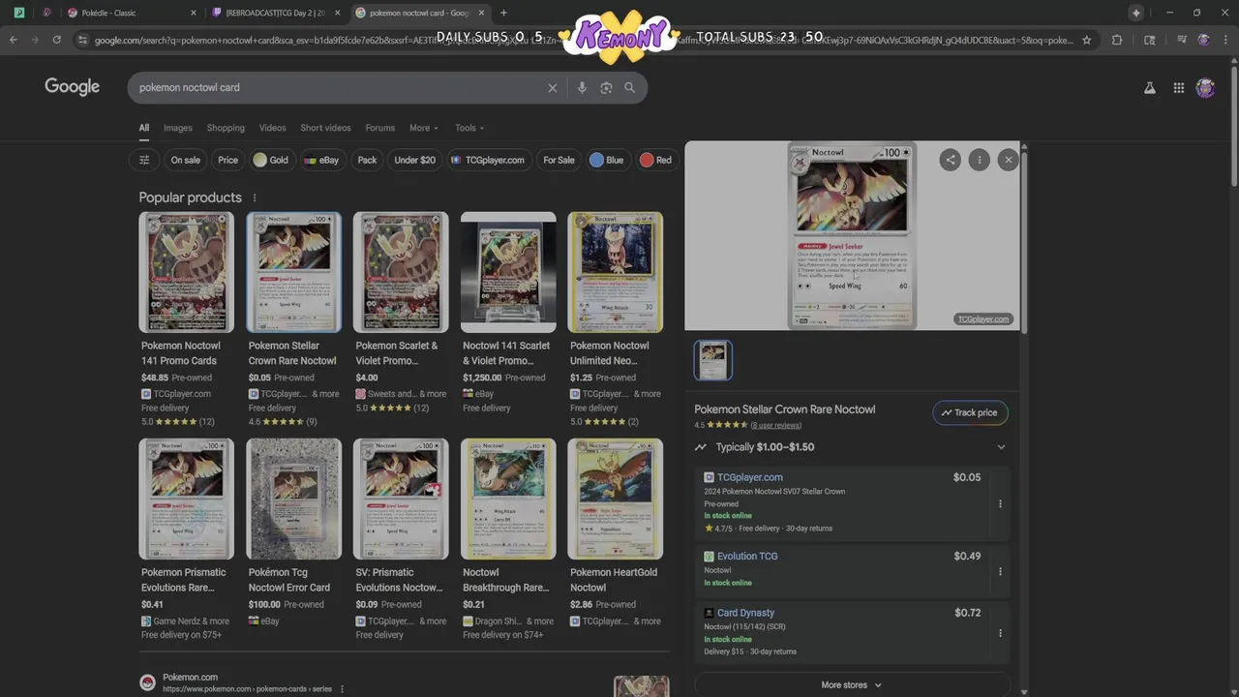Click the magnifier search icon
This screenshot has height=697, width=1239.
630,87
